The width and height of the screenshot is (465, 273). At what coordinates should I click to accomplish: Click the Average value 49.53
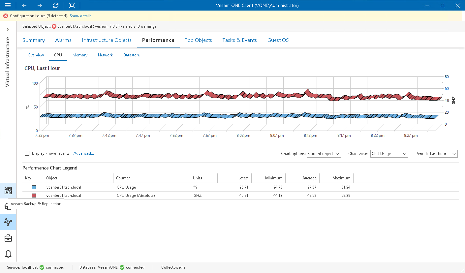click(x=312, y=196)
